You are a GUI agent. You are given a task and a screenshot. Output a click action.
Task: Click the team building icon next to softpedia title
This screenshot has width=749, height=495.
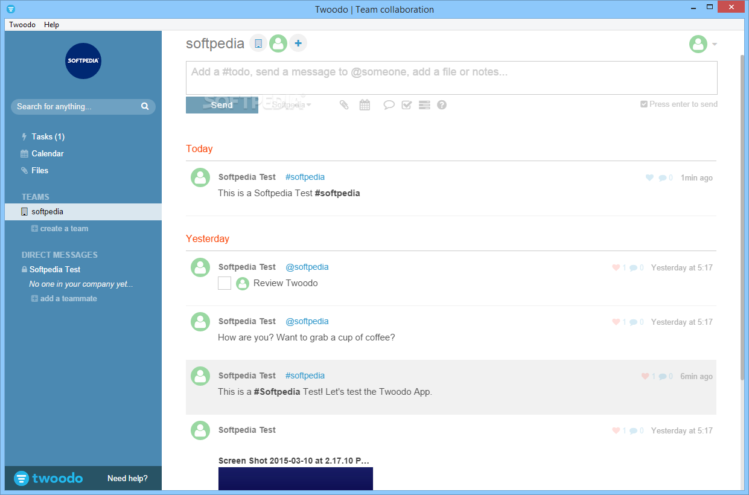click(x=258, y=43)
